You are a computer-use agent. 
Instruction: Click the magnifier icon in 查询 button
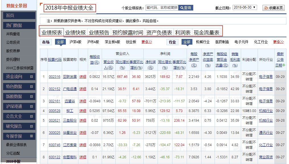[x=182, y=8]
